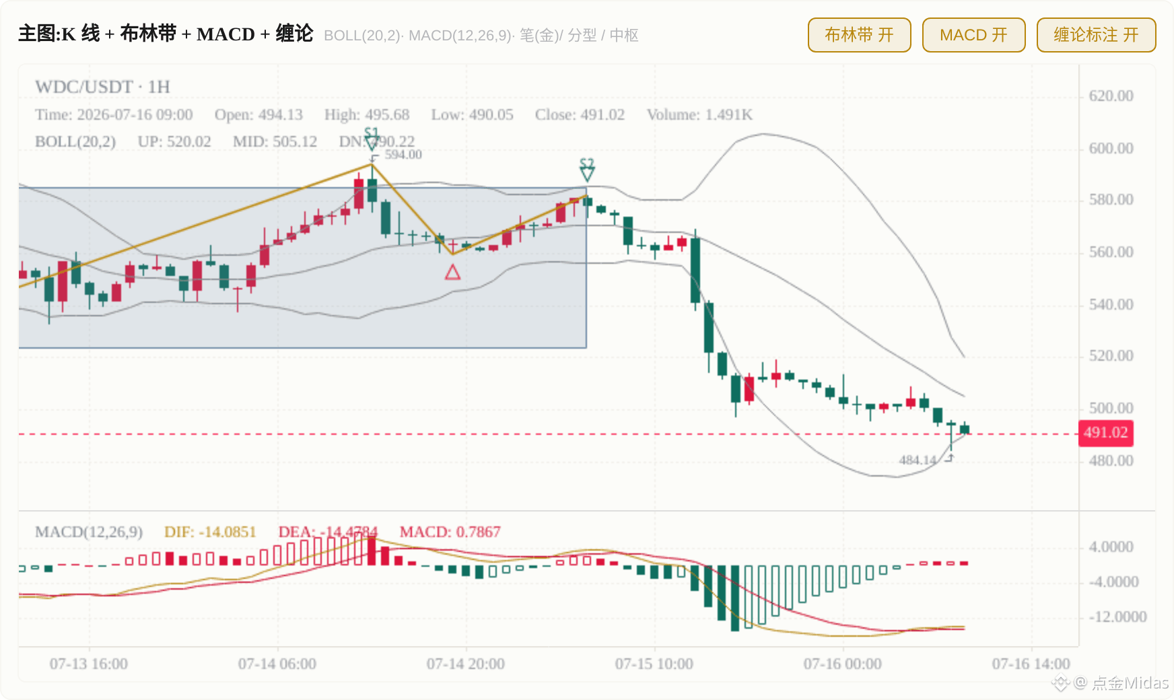Click the Time: 2026-07-16 09:00 readout

[114, 115]
